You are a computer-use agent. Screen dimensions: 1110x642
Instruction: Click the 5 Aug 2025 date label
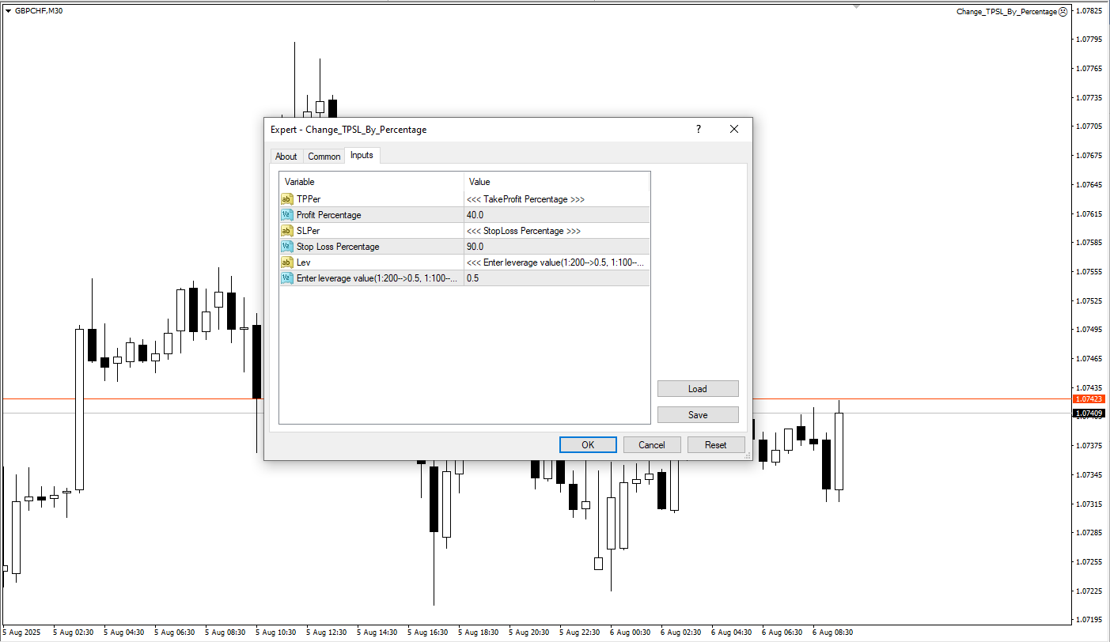21,633
